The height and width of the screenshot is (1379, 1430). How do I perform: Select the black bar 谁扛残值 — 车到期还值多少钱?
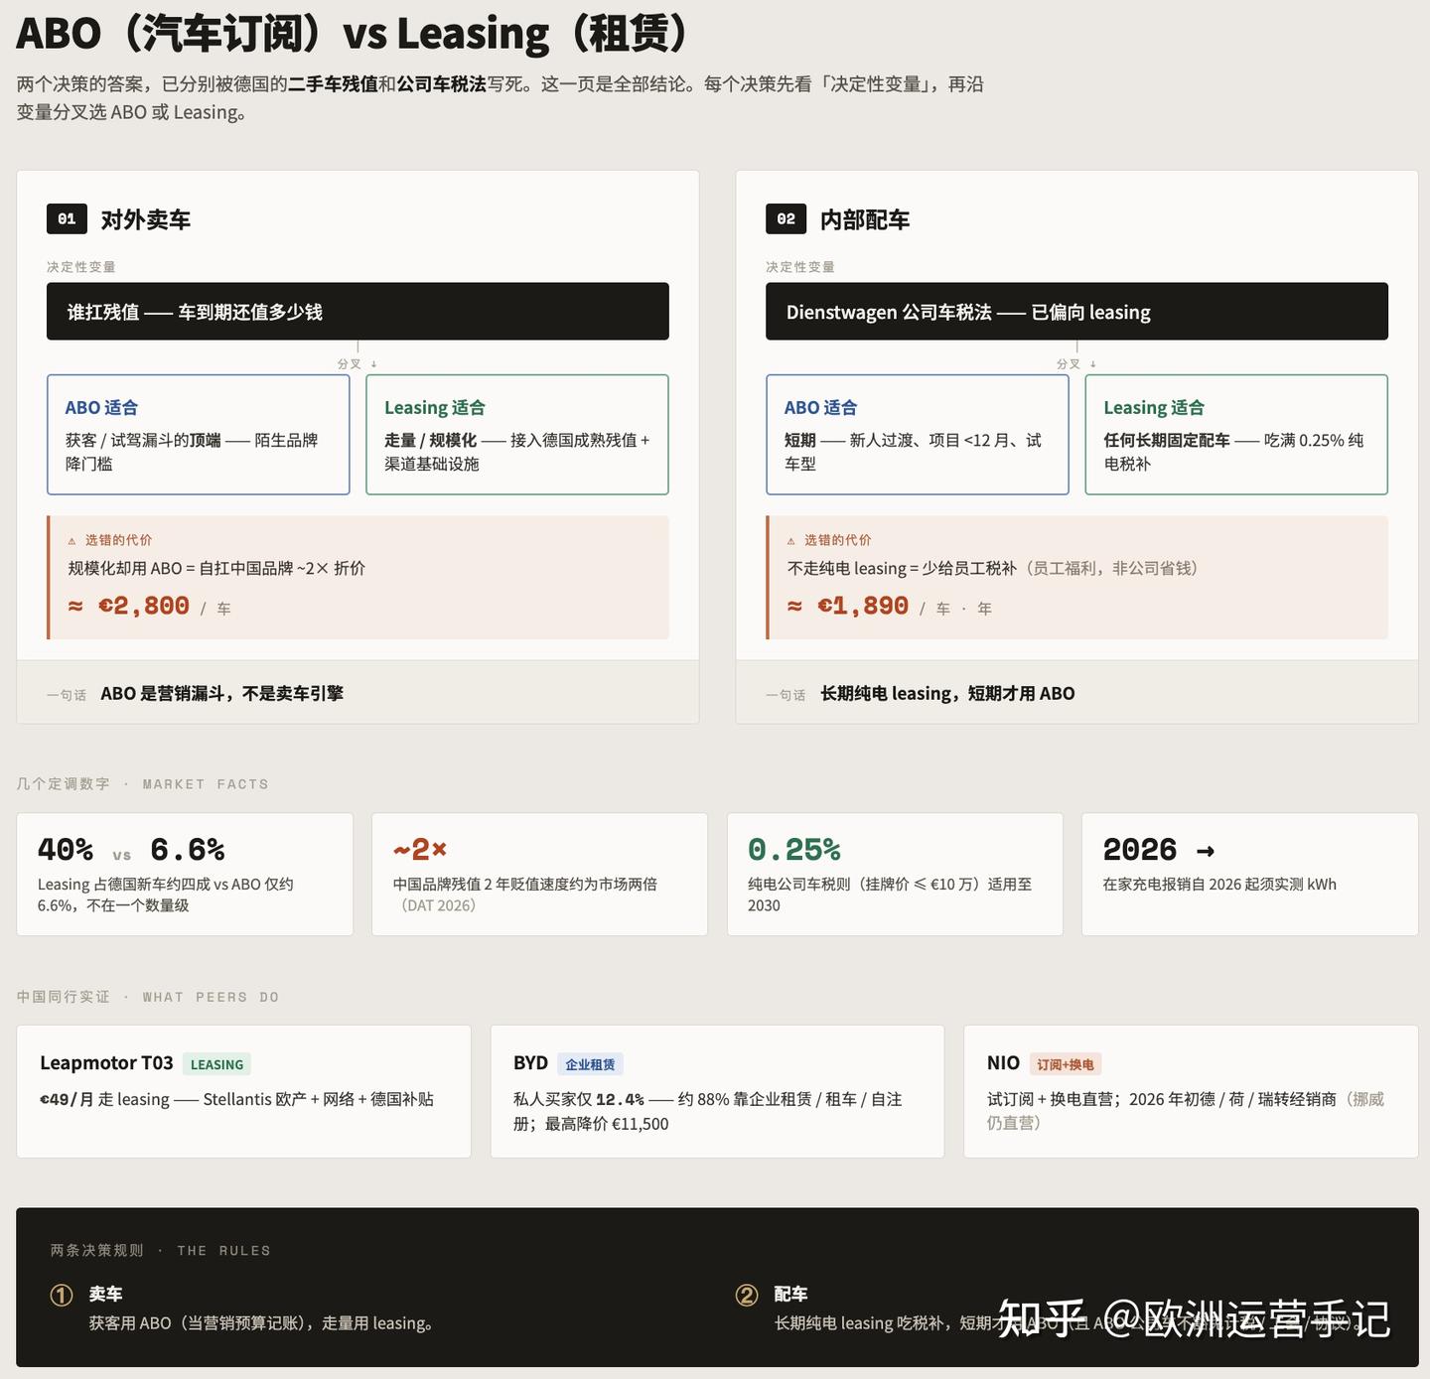click(357, 312)
